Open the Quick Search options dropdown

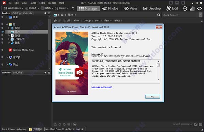[x=201, y=15]
